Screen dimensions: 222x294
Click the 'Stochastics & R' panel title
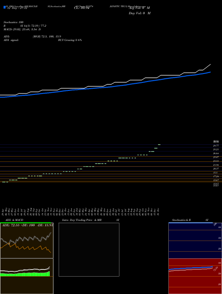click(x=181, y=220)
